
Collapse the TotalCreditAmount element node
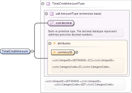point(32,51)
